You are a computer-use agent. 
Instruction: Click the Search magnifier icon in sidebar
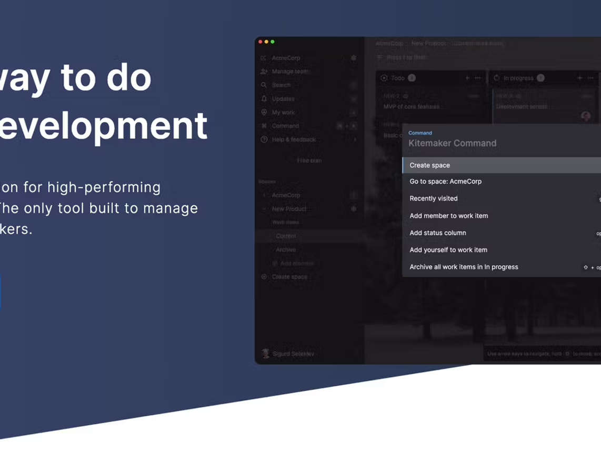[x=264, y=85]
